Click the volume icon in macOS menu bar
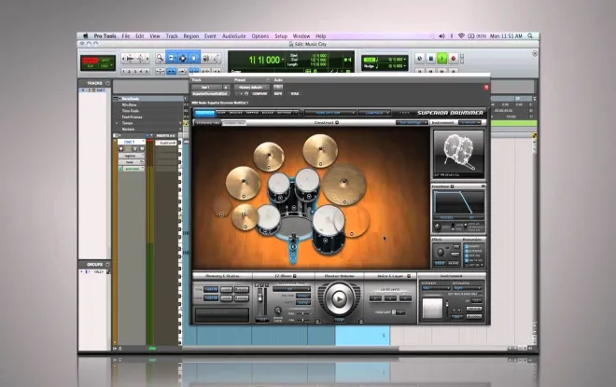This screenshot has height=387, width=616. point(441,35)
